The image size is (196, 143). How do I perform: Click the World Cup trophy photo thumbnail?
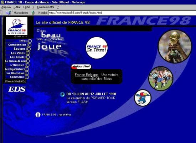tap(175, 46)
